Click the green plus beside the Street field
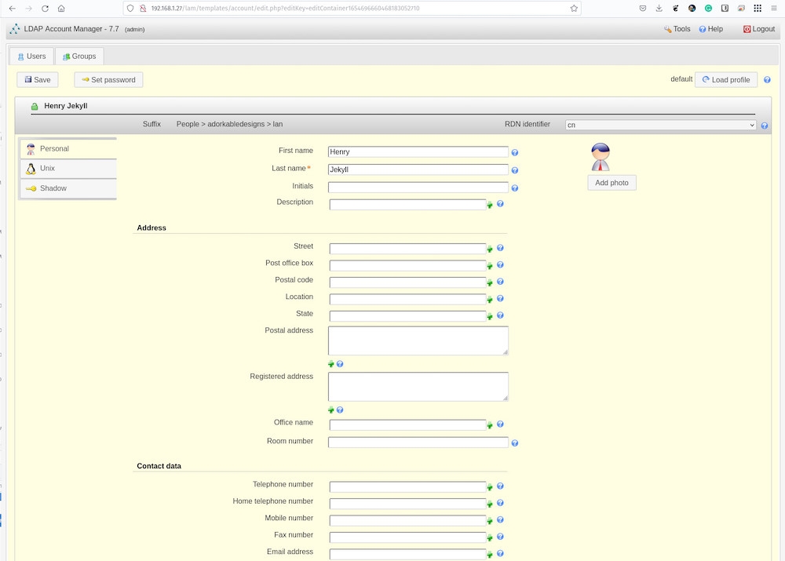This screenshot has width=785, height=561. tap(490, 247)
